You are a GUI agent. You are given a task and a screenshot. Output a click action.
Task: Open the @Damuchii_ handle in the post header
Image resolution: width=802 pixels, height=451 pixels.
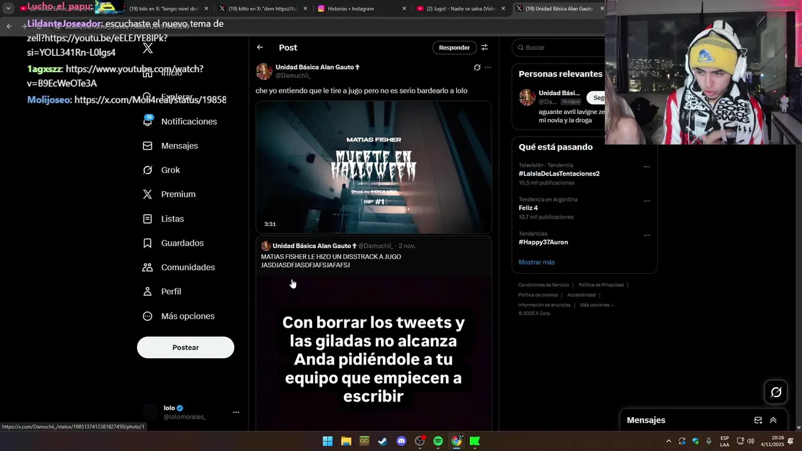click(293, 76)
